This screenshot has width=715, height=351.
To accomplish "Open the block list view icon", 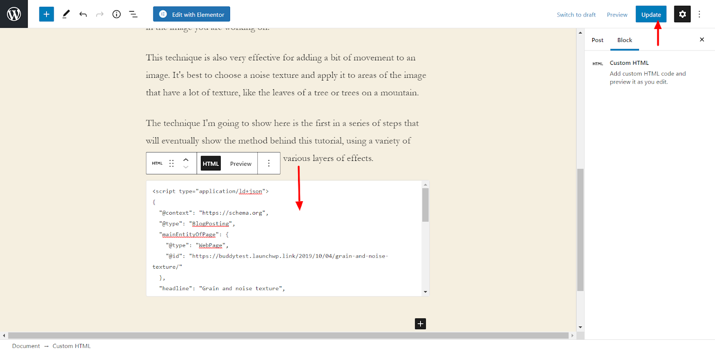I will click(x=133, y=14).
